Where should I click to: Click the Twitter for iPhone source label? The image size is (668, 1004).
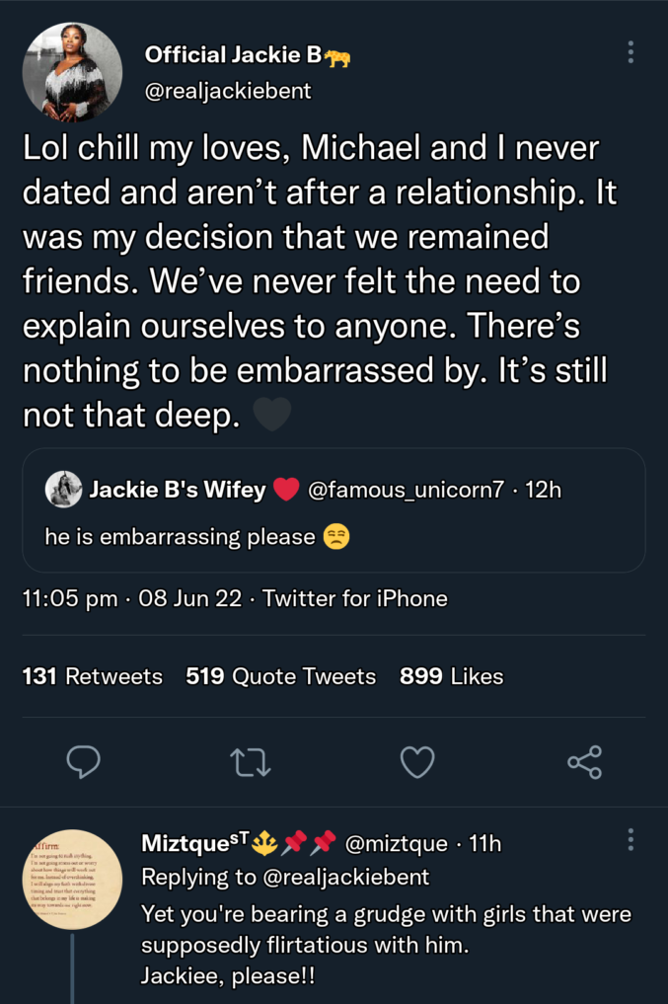pyautogui.click(x=355, y=598)
